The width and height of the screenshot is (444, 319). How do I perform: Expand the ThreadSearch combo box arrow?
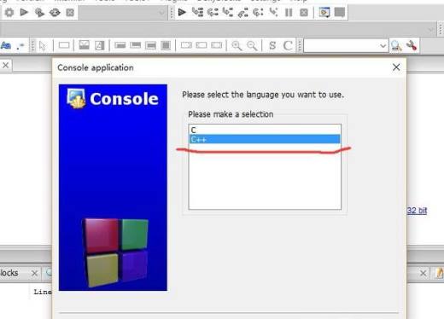click(x=383, y=45)
